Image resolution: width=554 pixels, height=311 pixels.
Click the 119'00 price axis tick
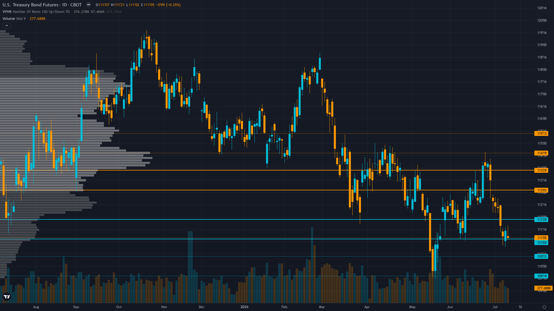(542, 45)
